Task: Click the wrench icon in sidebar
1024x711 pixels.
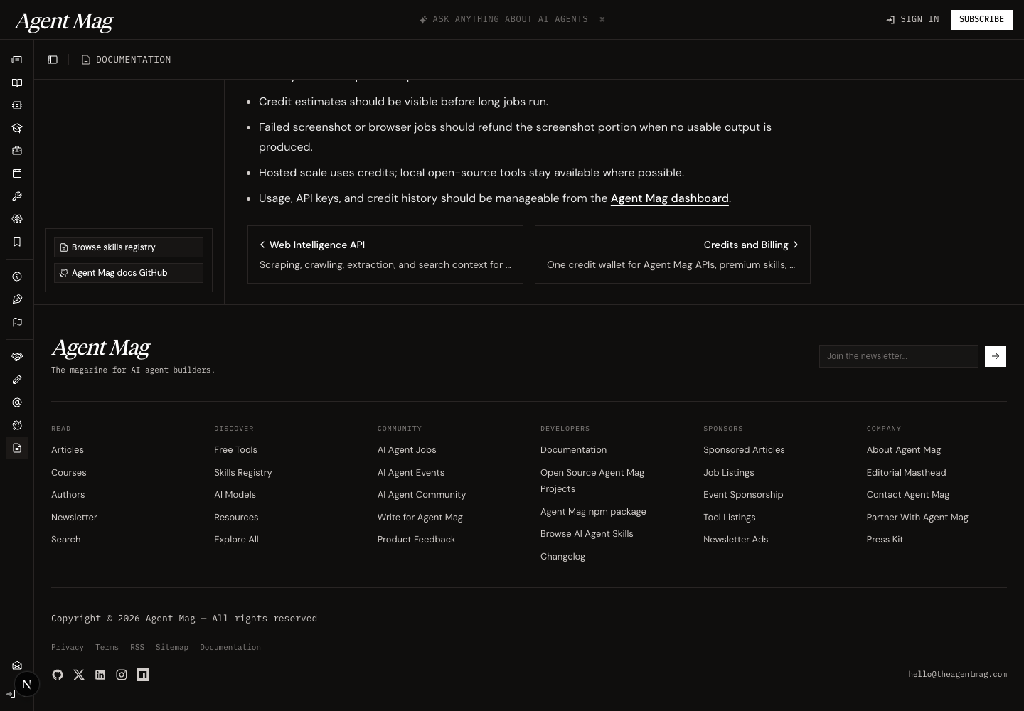Action: 17,196
